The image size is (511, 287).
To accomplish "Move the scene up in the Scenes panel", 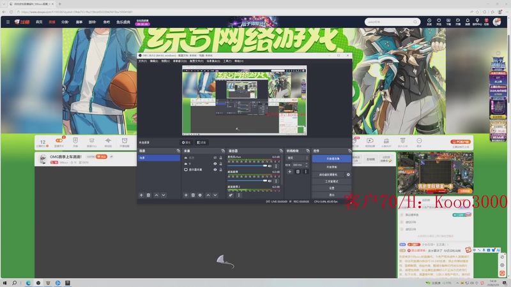I will pyautogui.click(x=156, y=195).
